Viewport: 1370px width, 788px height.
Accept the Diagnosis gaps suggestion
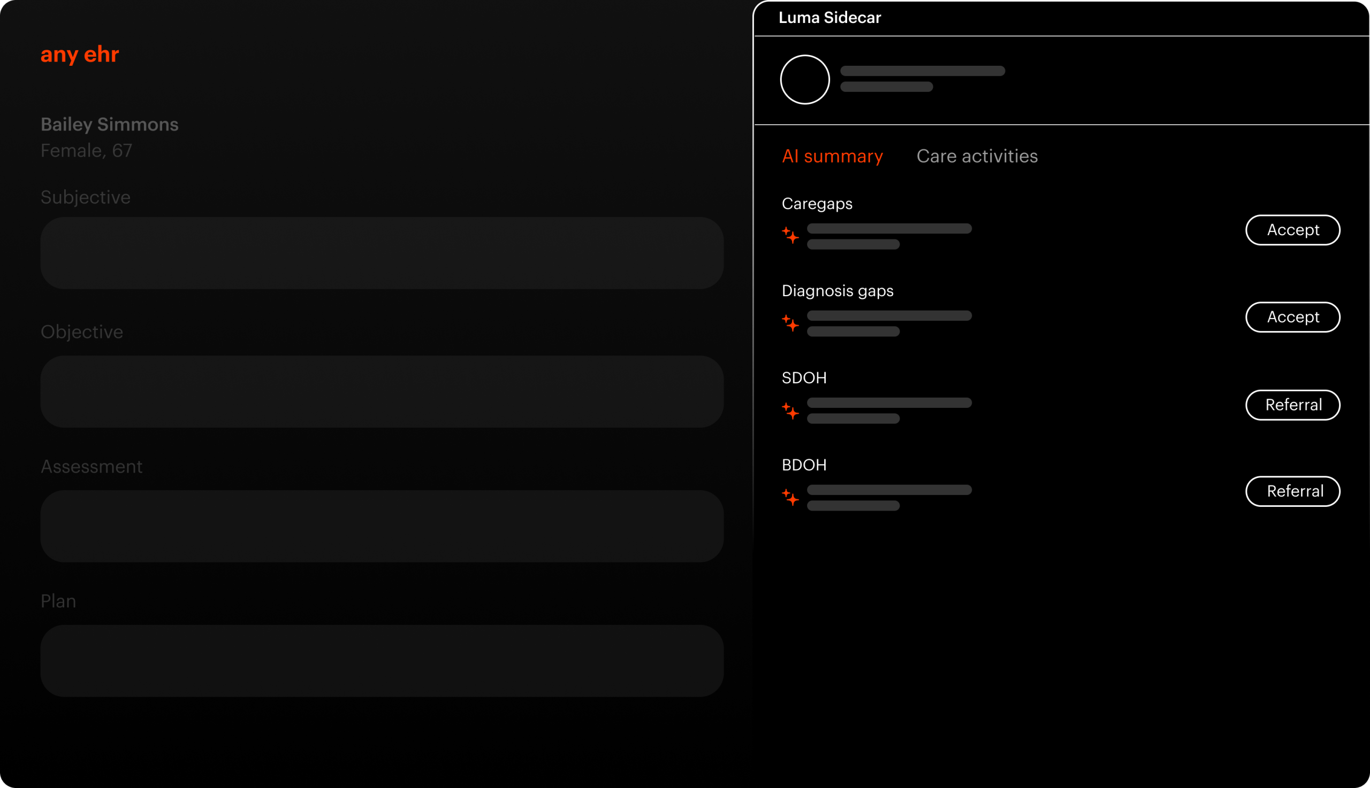(x=1292, y=317)
